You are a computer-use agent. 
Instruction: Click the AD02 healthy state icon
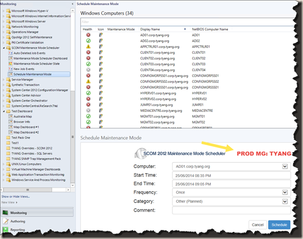coord(89,41)
